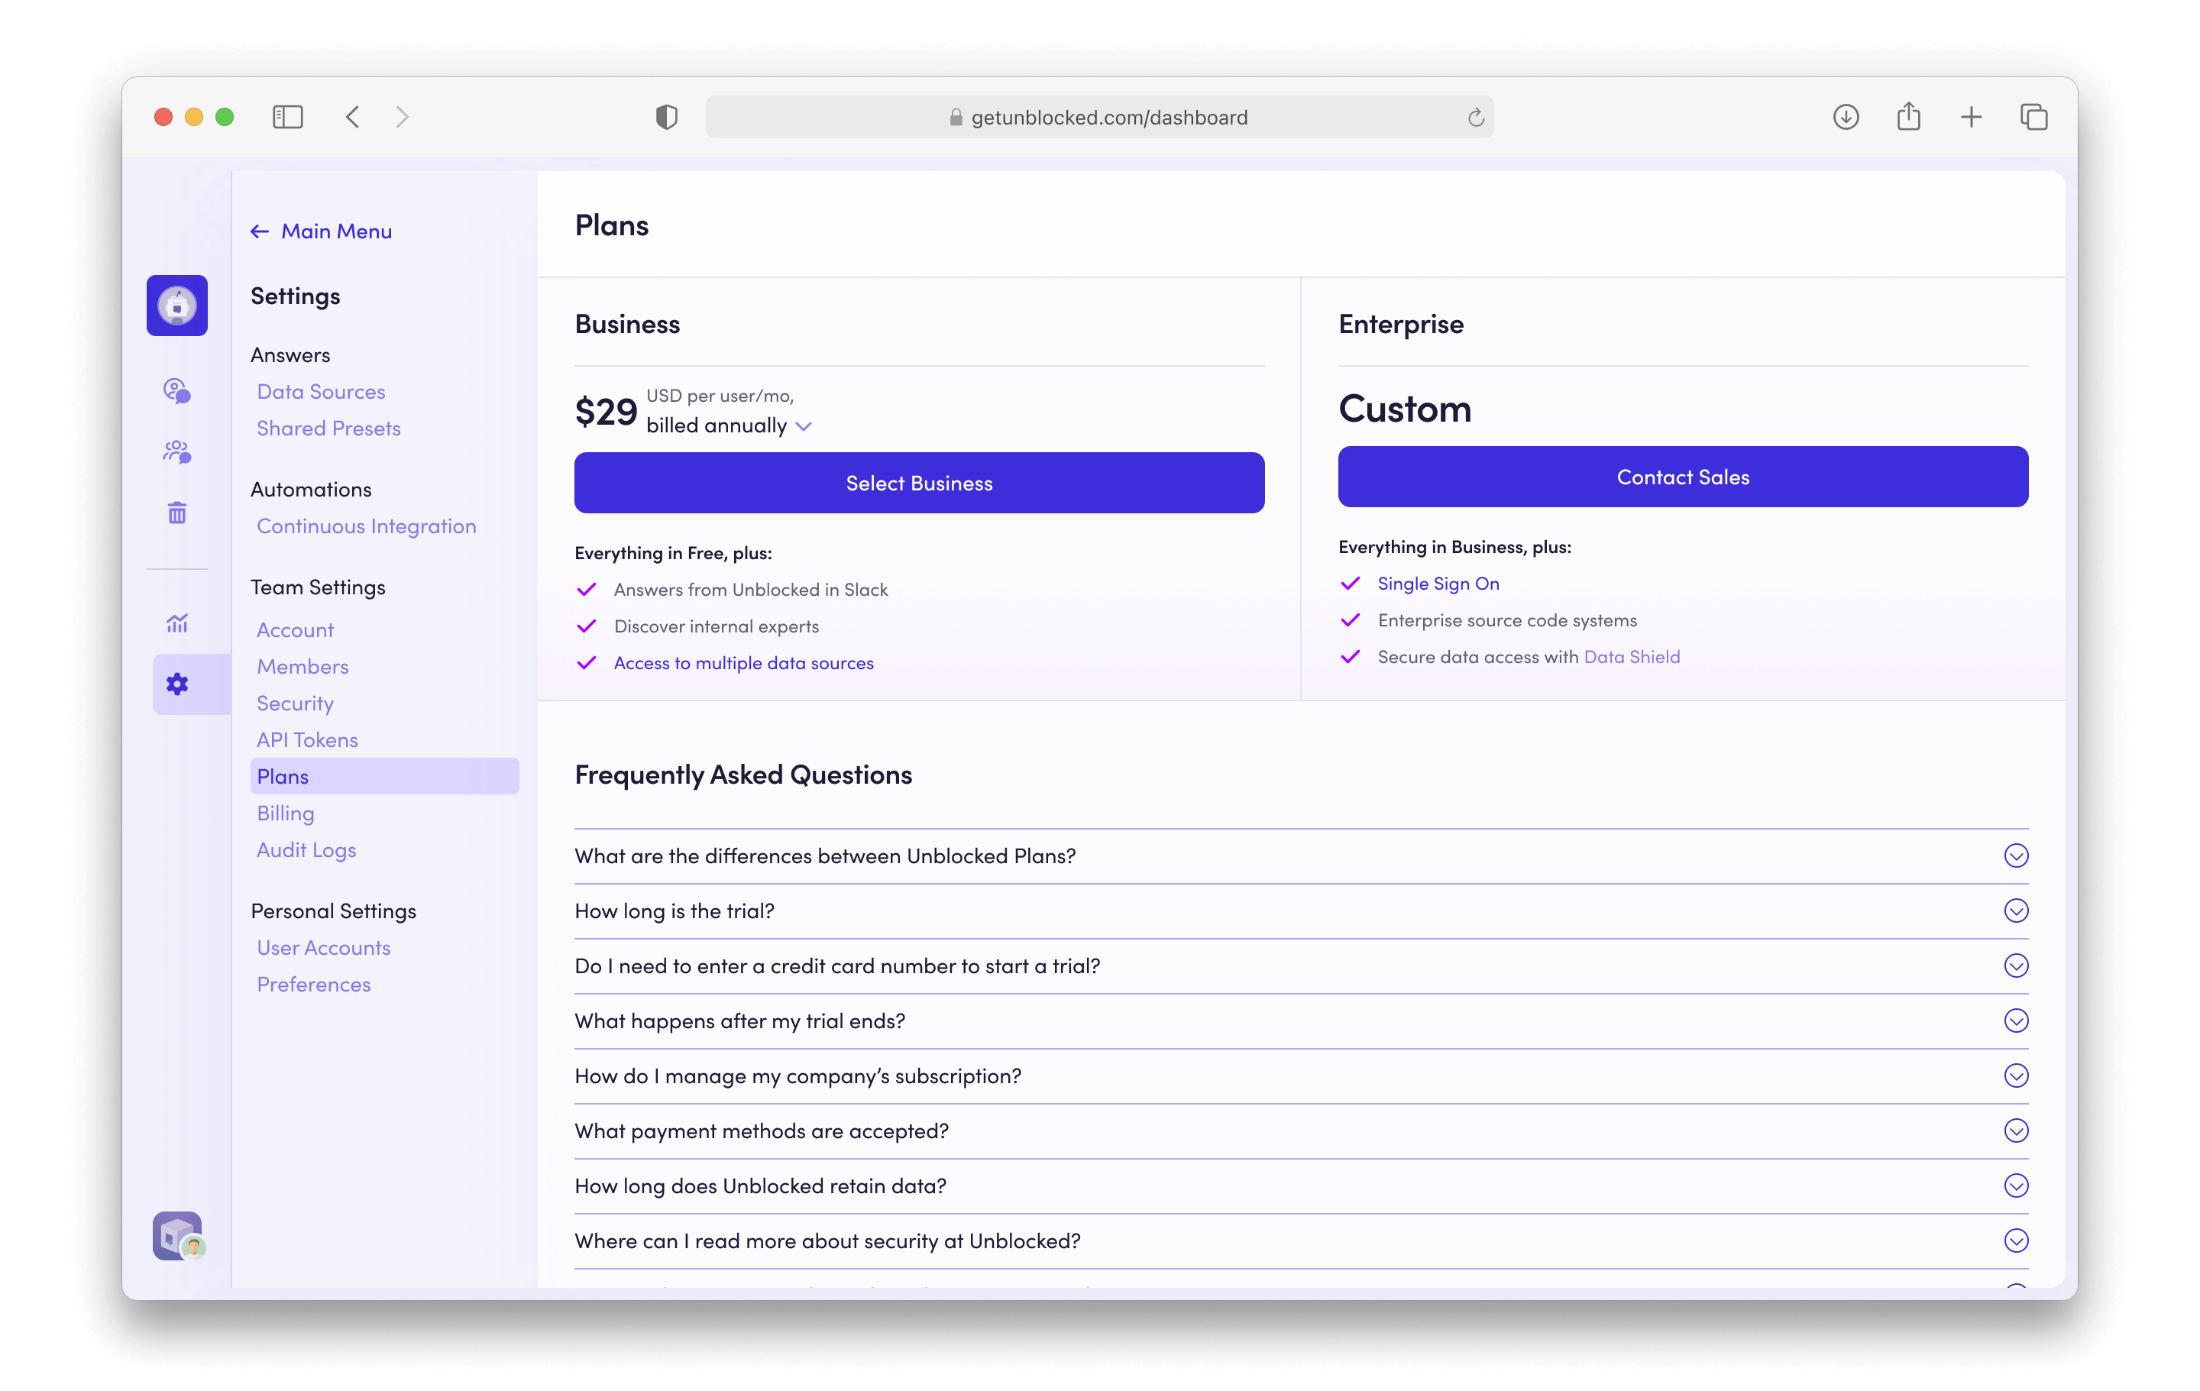The width and height of the screenshot is (2200, 1391).
Task: Click the Unblocked robot logo icon
Action: click(177, 305)
